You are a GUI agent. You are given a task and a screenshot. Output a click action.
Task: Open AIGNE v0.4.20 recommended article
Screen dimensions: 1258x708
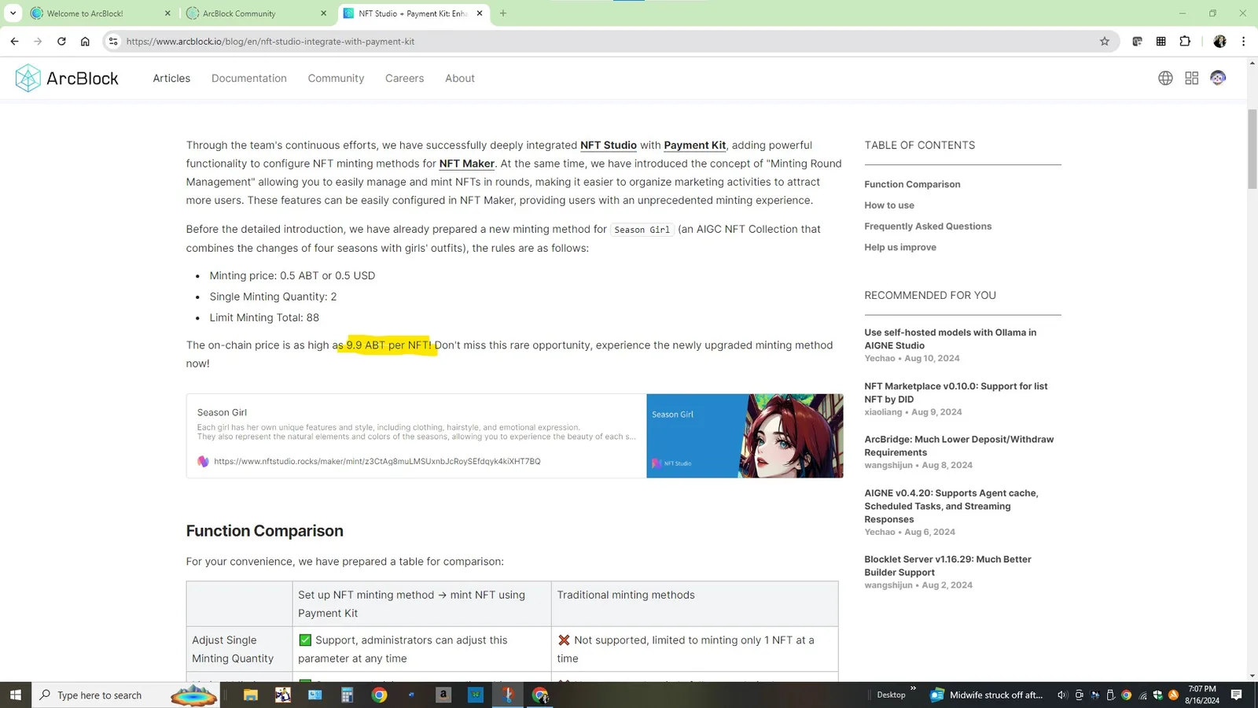tap(951, 506)
